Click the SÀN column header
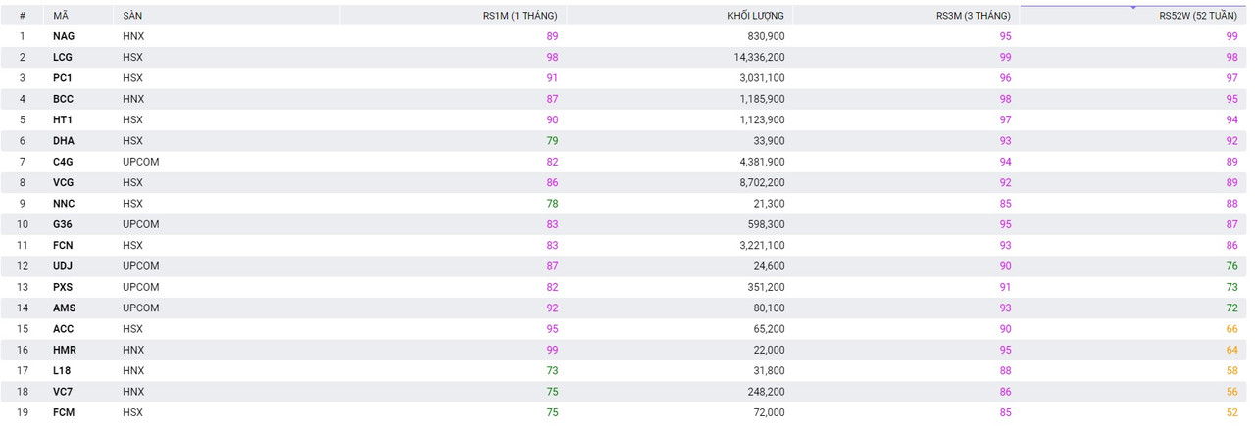 point(131,16)
